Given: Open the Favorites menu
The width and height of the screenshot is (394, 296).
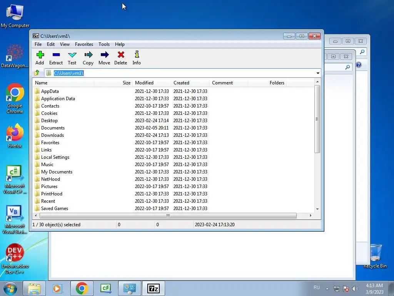Looking at the screenshot, I should pyautogui.click(x=84, y=44).
